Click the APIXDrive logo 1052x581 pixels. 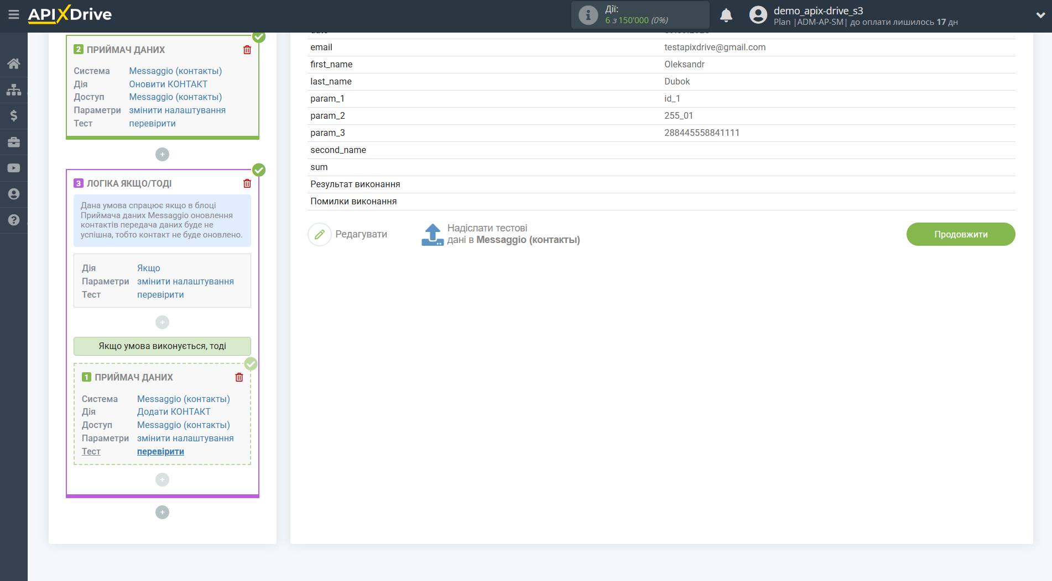tap(70, 14)
